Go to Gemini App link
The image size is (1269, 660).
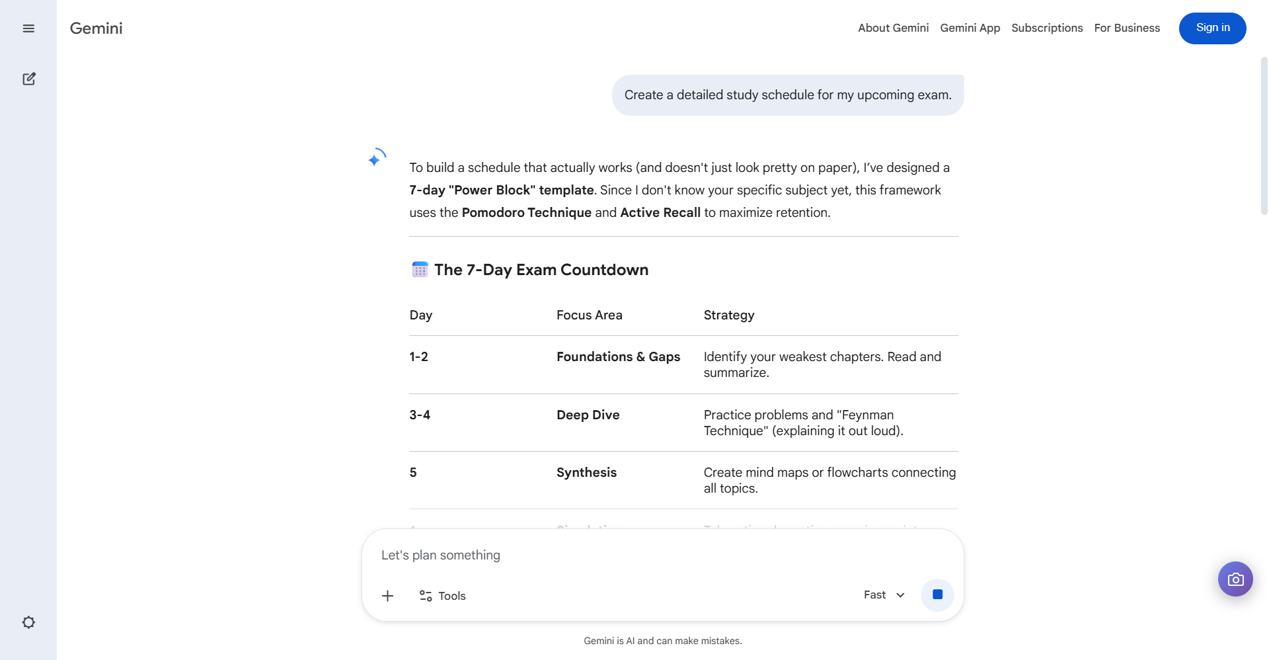(x=970, y=28)
